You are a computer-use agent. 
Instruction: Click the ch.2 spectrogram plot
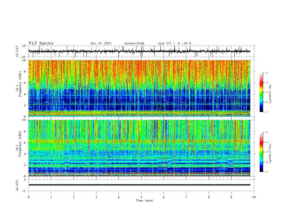(139, 148)
